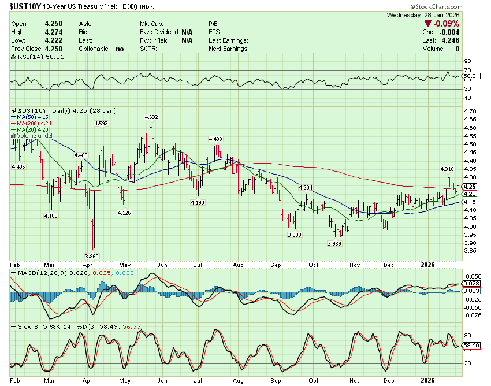Viewport: 491px width, 386px height.
Task: Click the 4.316 January high label
Action: coord(447,169)
